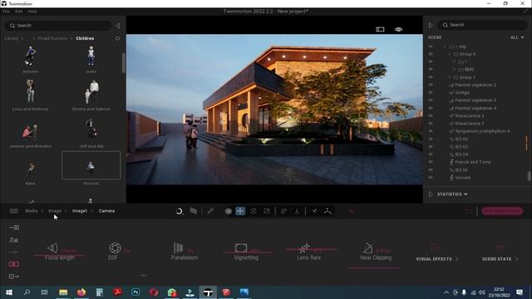The image size is (532, 299).
Task: Go to Image in the breadcrumb
Action: 55,211
